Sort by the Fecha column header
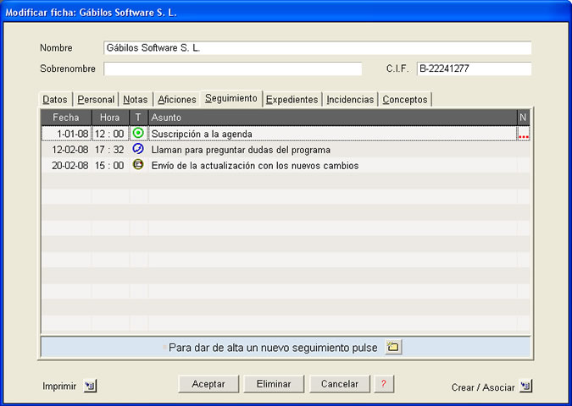This screenshot has height=406, width=572. coord(66,118)
